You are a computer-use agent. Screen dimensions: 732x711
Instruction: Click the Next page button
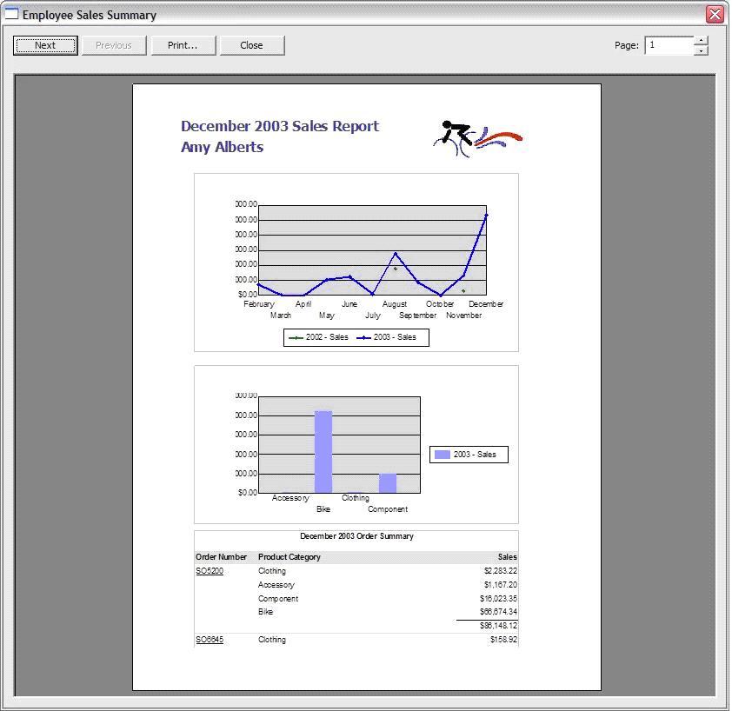click(x=45, y=45)
